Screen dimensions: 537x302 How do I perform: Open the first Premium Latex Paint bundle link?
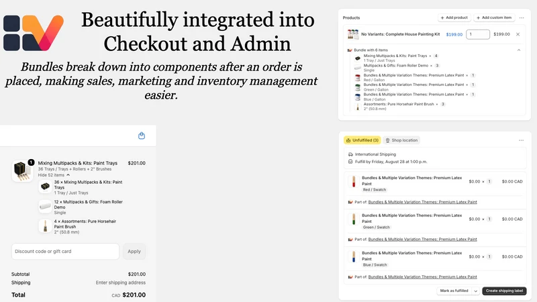tap(422, 202)
